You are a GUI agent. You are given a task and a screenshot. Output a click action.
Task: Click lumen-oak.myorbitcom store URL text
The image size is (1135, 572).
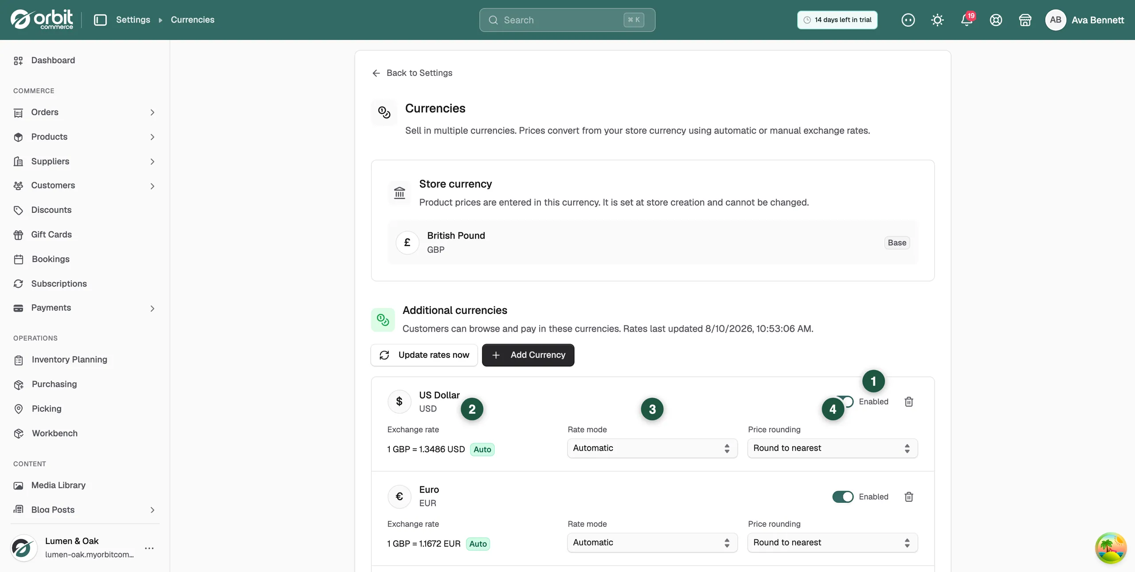[89, 555]
